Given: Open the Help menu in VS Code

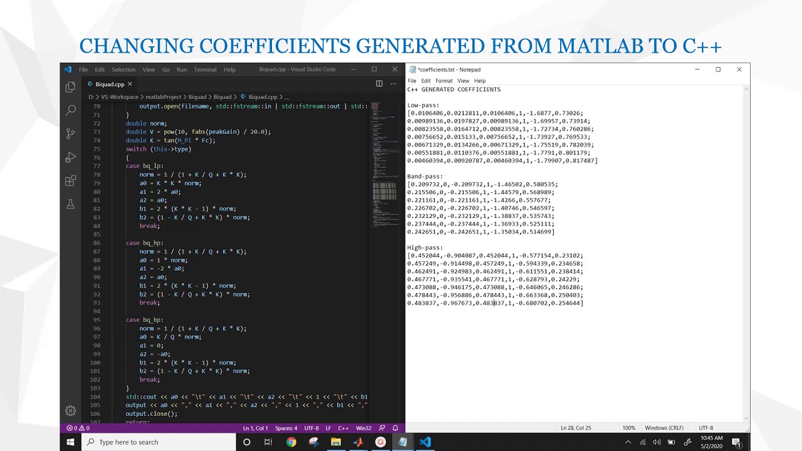Looking at the screenshot, I should [x=229, y=70].
